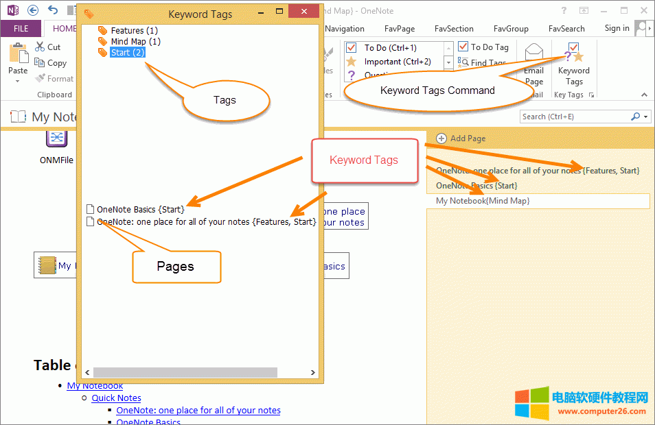Cut selection with the scissors icon
The height and width of the screenshot is (425, 655).
pos(41,47)
